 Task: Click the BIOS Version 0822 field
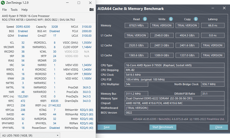pos(175,113)
